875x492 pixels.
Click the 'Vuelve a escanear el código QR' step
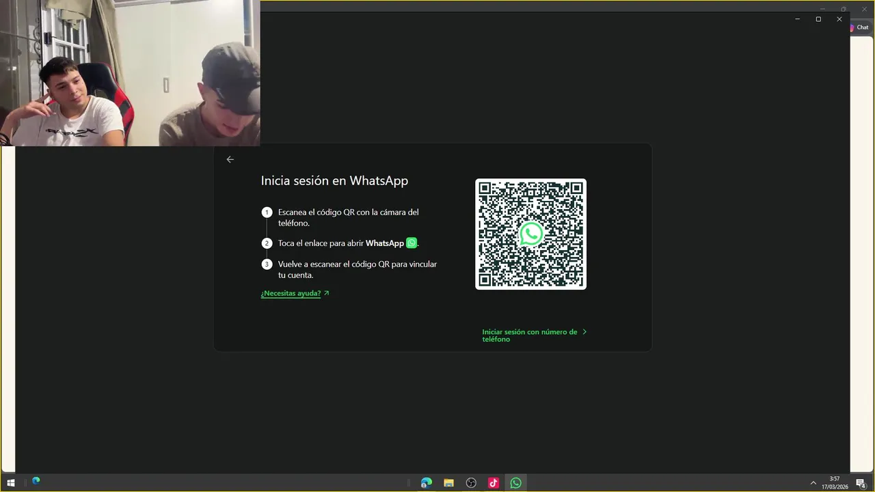click(x=357, y=269)
